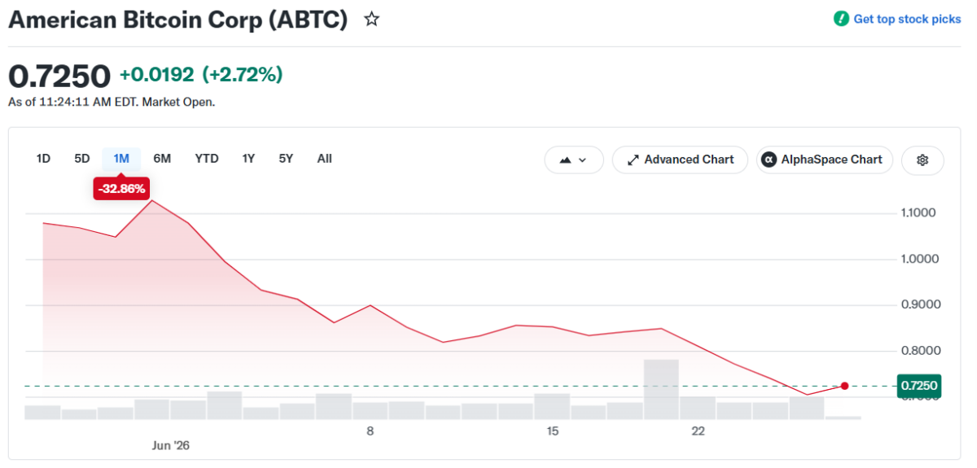Viewport: 977px width, 468px height.
Task: Show the 5Y time range
Action: click(286, 159)
